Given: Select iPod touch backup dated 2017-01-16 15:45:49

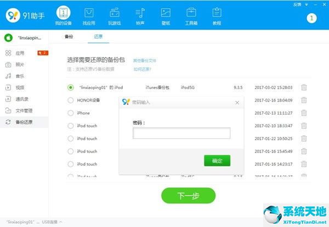Looking at the screenshot, I should (71, 151).
